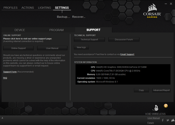Click the Backup... option
This screenshot has width=175, height=125.
pyautogui.click(x=63, y=17)
